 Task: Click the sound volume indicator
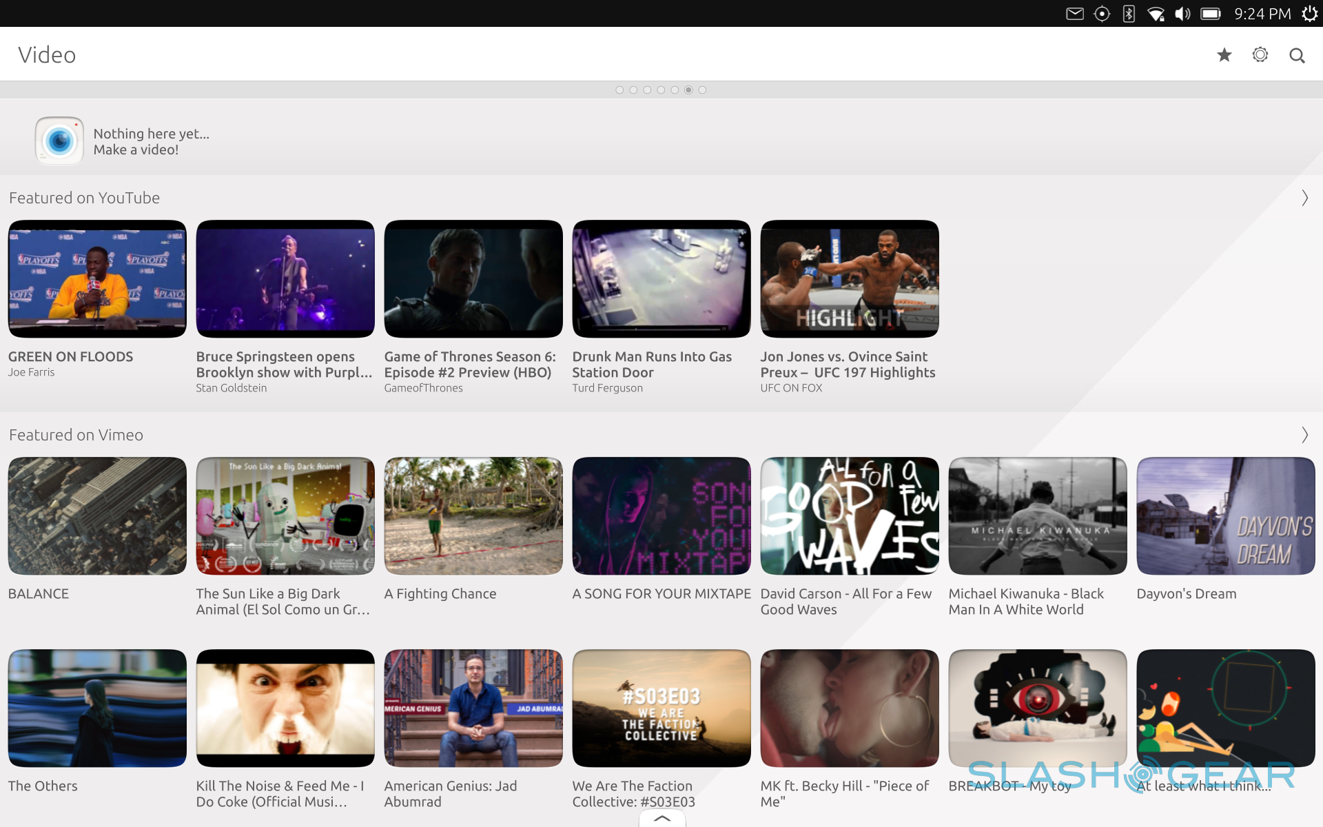click(x=1182, y=14)
